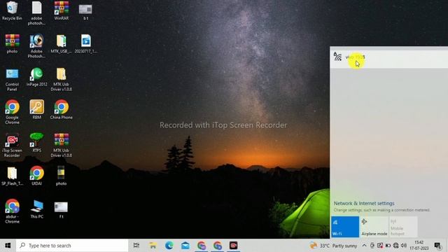
Task: Open the 20230717_1 video file
Action: coord(85,43)
